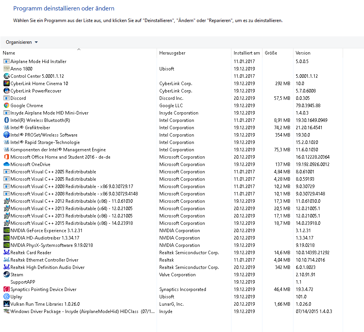
Task: Click the Intel Grafiktreiber icon
Action: pyautogui.click(x=7, y=128)
